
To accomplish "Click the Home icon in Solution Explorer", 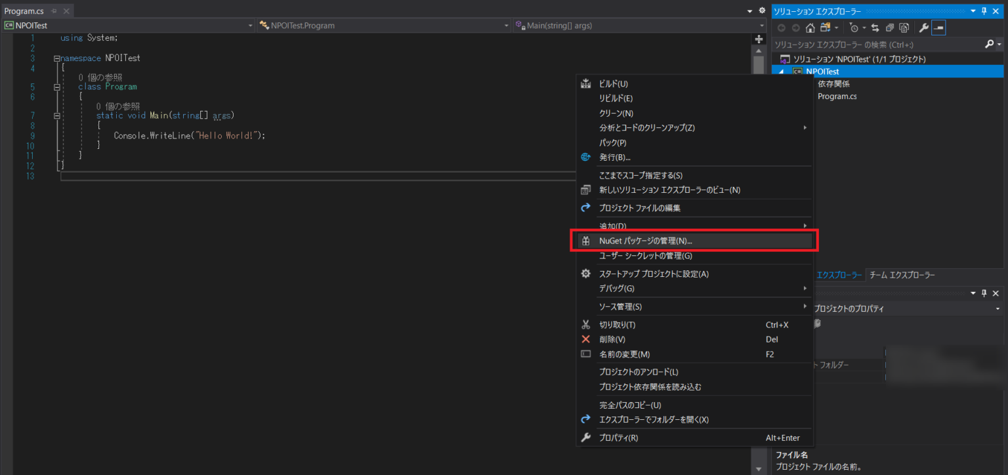I will (x=810, y=28).
